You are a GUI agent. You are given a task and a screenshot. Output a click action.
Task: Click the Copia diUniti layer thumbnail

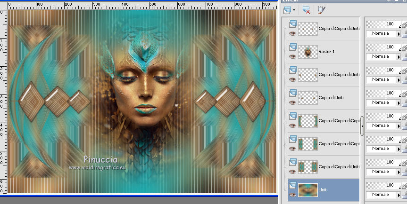pyautogui.click(x=308, y=98)
